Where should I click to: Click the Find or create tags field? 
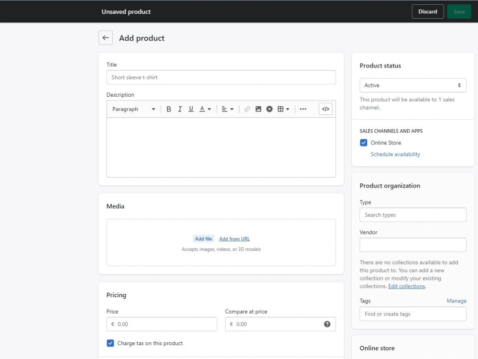(413, 314)
